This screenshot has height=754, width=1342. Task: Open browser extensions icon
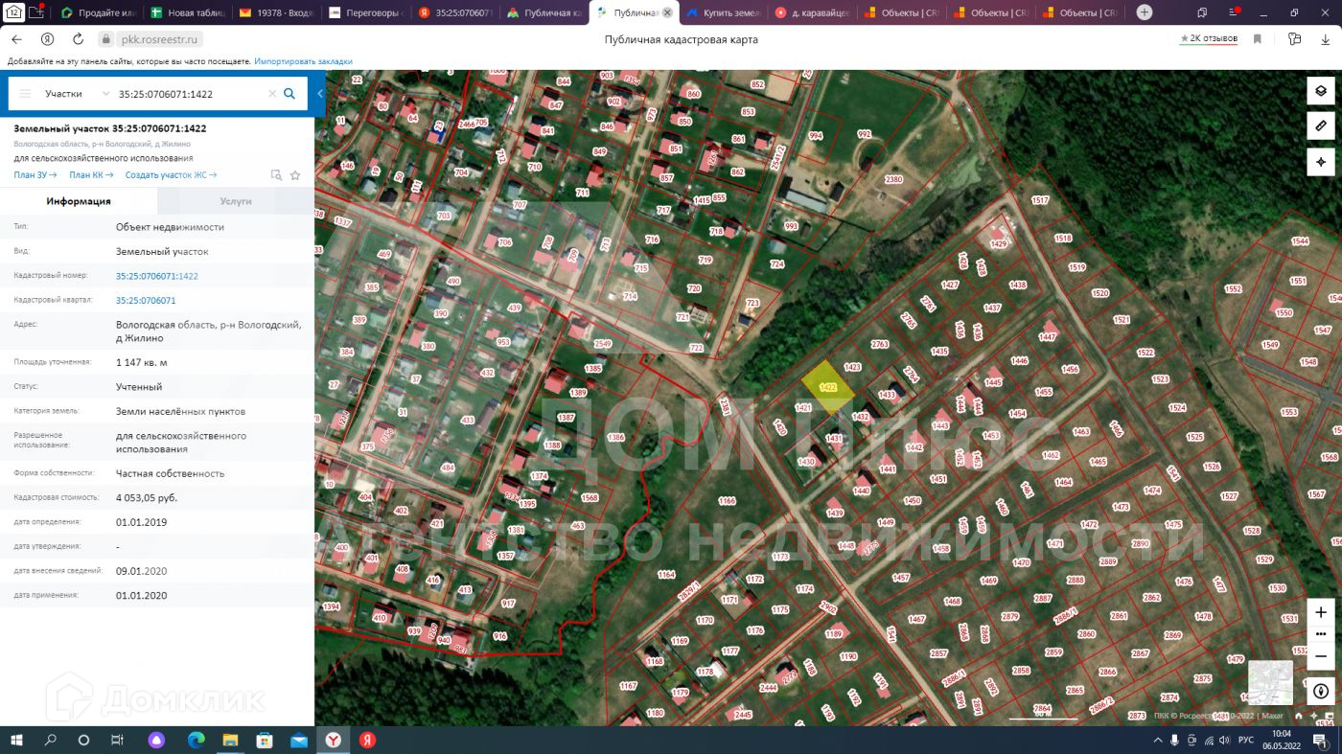pos(1294,39)
